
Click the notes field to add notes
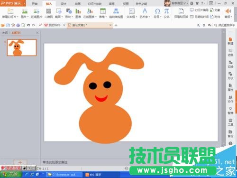tap(55, 162)
